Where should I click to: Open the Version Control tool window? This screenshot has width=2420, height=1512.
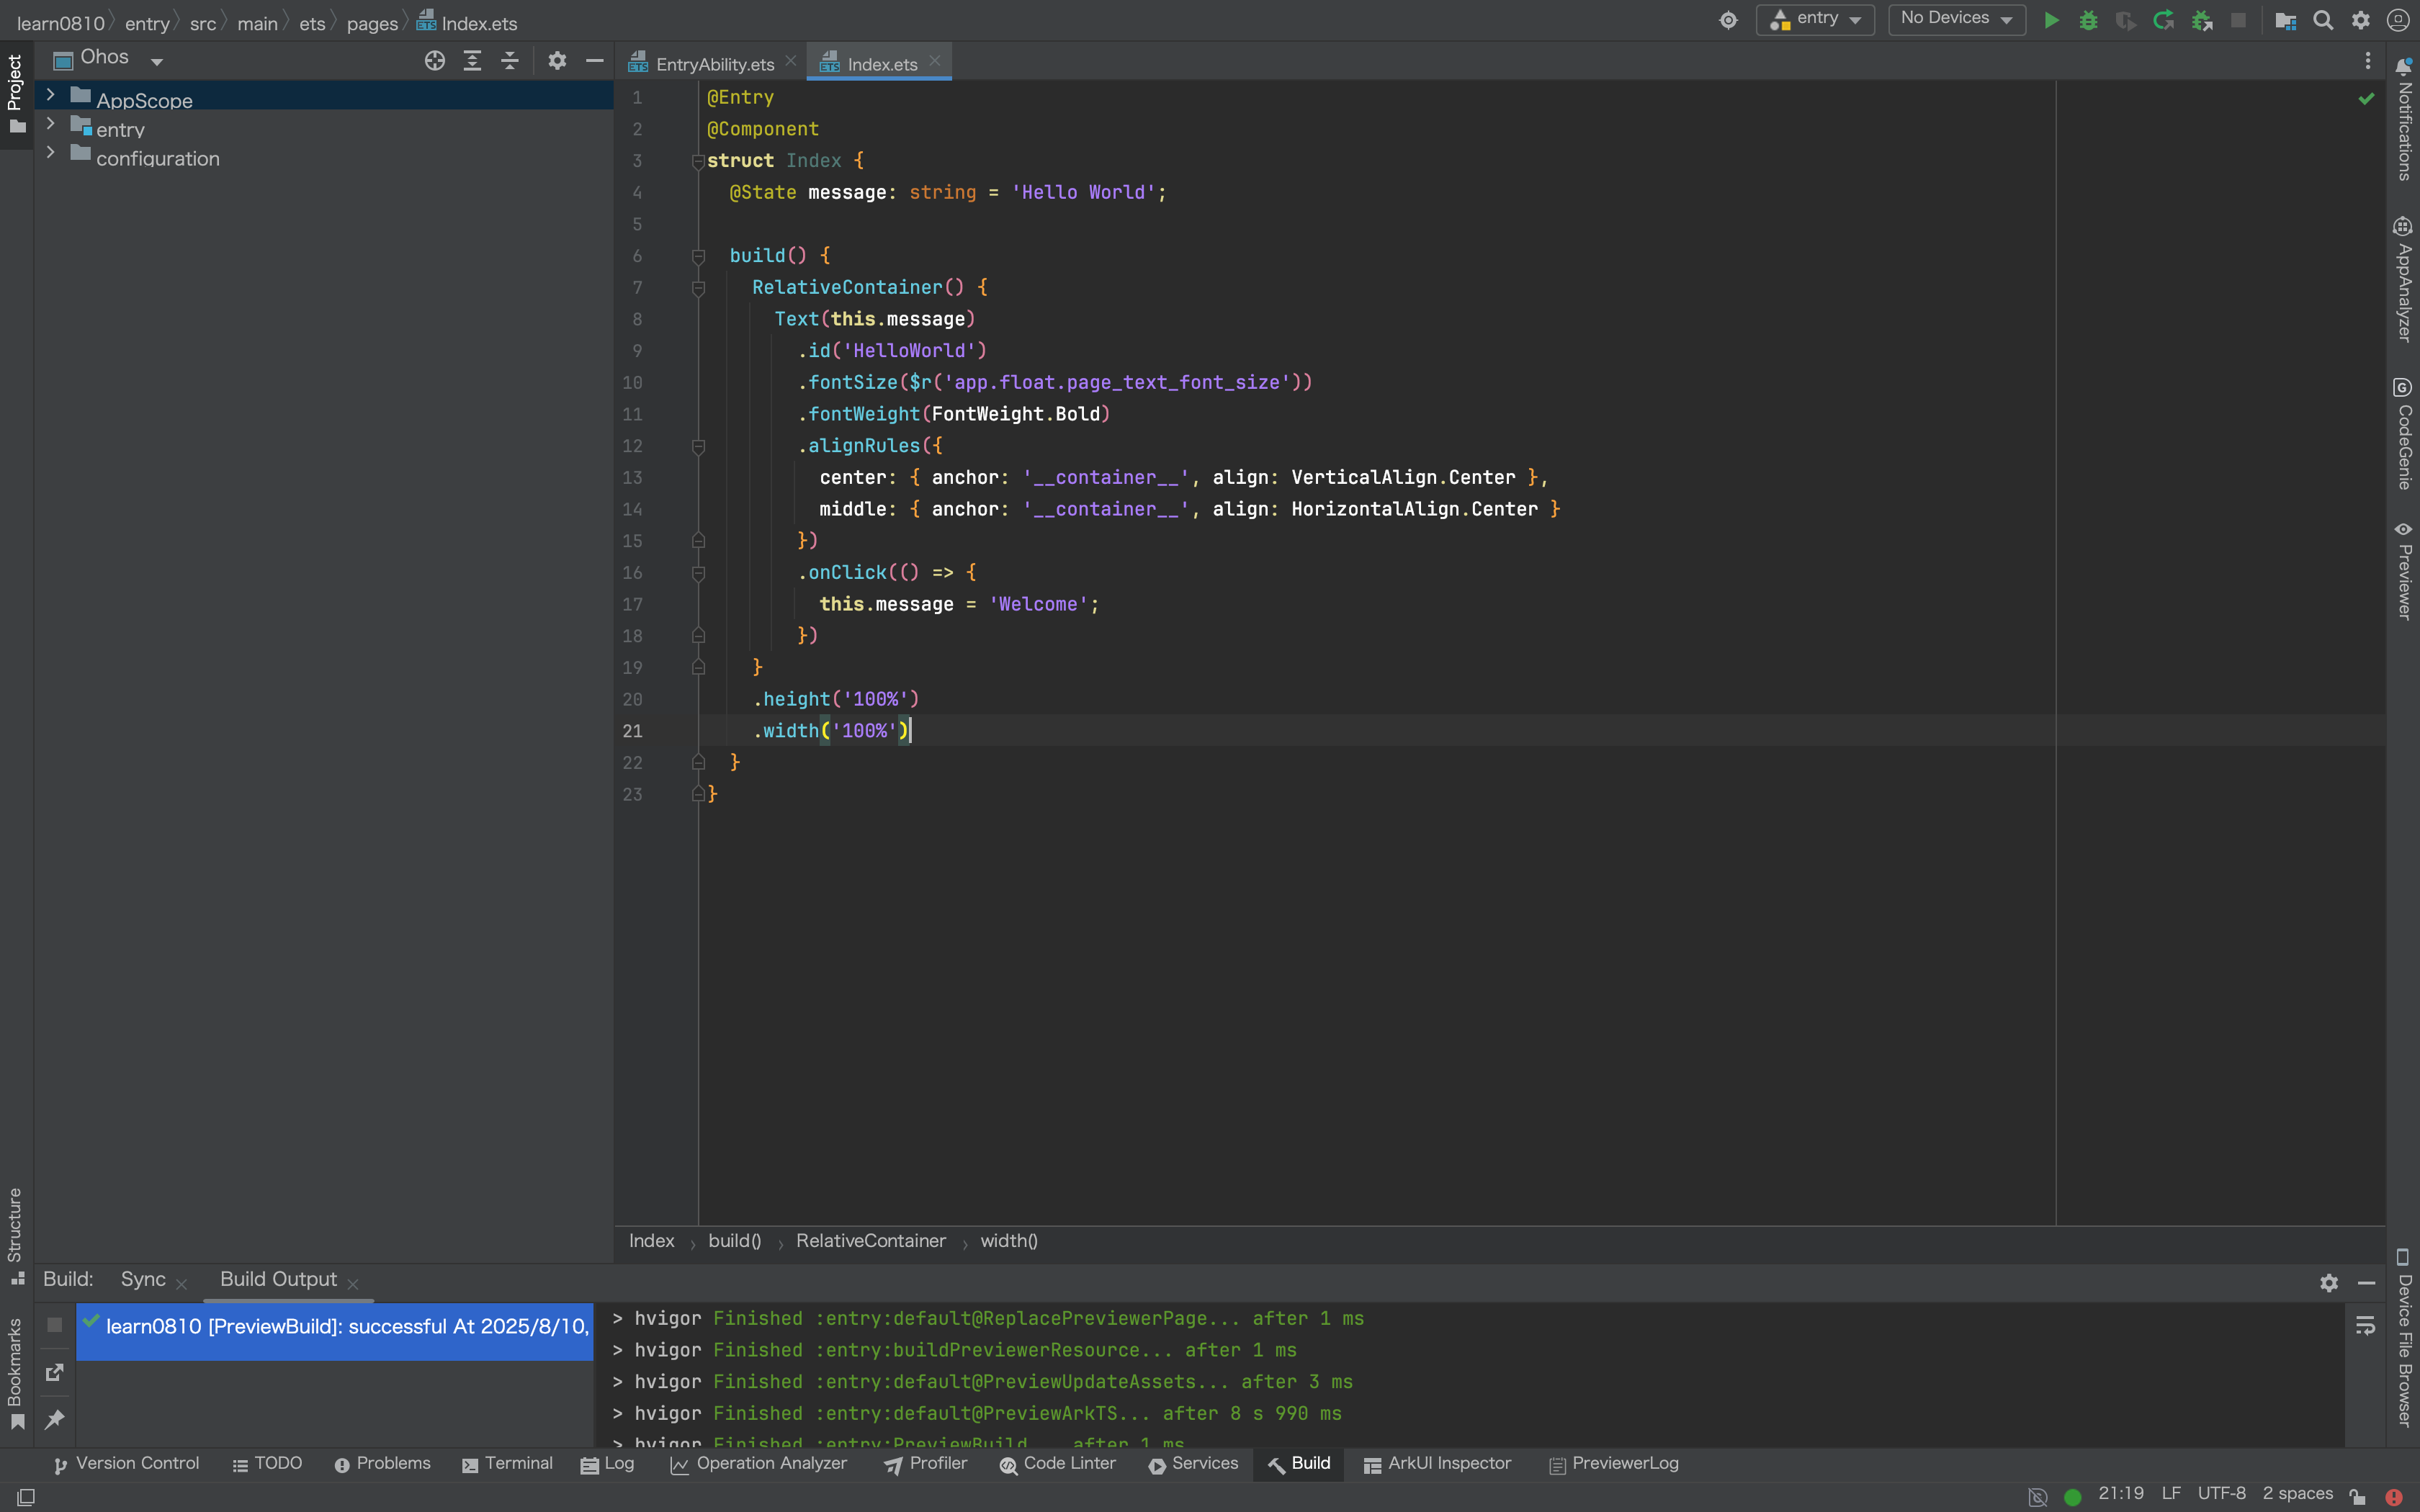126,1464
